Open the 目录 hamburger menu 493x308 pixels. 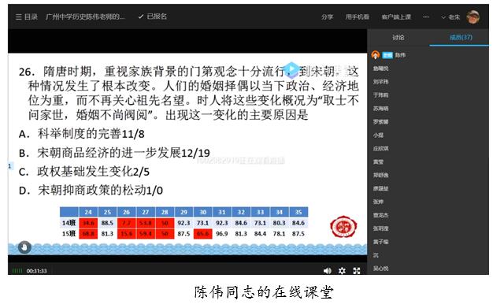tap(27, 17)
